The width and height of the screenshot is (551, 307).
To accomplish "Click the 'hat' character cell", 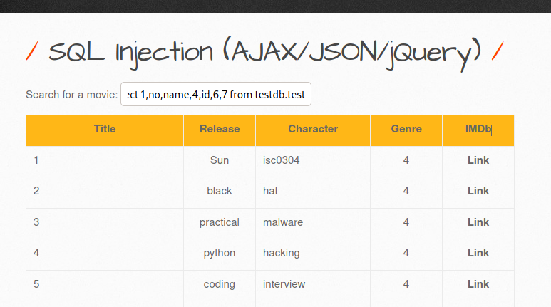I will [x=313, y=192].
